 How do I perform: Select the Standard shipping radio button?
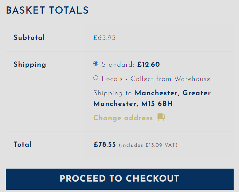96,63
